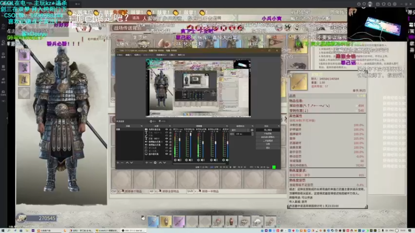This screenshot has width=415, height=233.
Task: Move scene down in OBS Scenes panel
Action: [131, 163]
